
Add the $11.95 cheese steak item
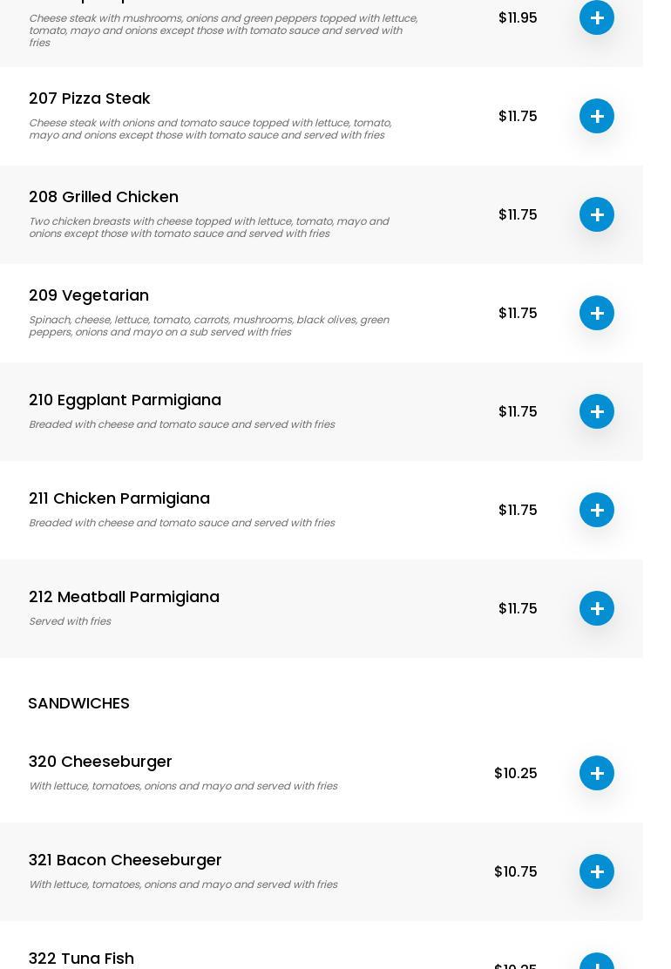click(x=597, y=17)
